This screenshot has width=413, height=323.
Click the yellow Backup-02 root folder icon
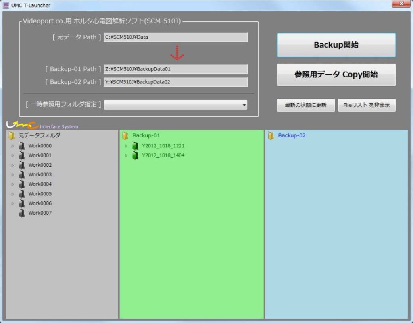(x=271, y=136)
